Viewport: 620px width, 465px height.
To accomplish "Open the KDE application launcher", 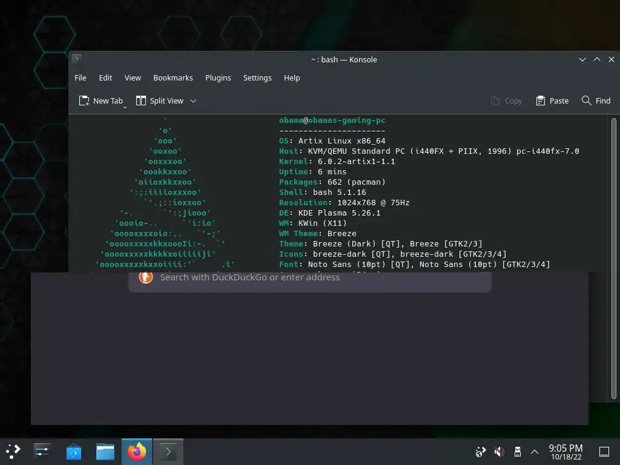I will tap(13, 451).
